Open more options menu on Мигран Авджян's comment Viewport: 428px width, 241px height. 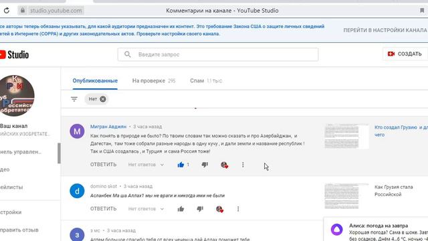point(243,165)
